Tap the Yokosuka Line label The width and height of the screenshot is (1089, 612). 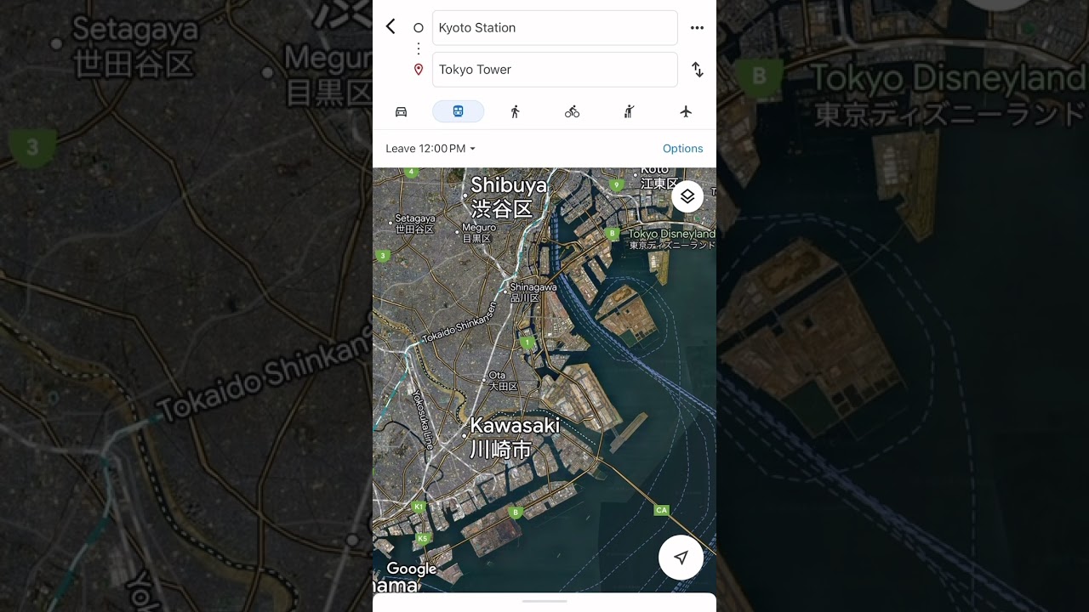coord(423,419)
